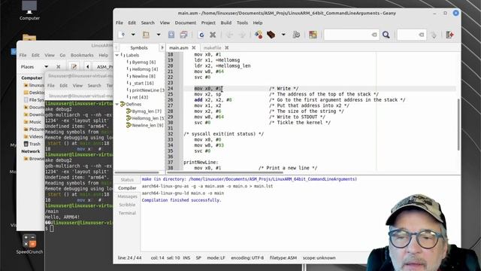
Task: Select Byemsg_len [7] define
Action: (147, 111)
